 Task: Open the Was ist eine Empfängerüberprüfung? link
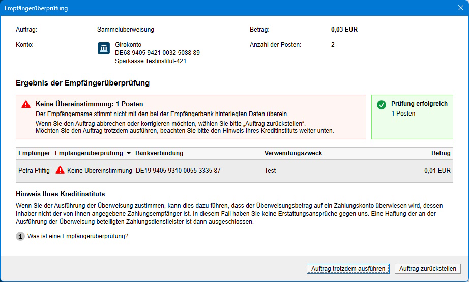(x=78, y=236)
